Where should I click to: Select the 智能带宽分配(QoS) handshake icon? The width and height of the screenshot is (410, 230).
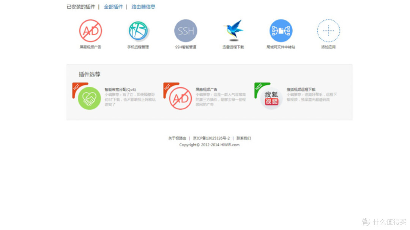pyautogui.click(x=89, y=98)
